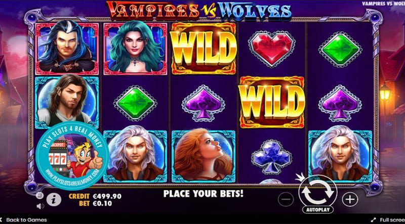
Task: Click the green diamond gem on reel five
Action: (340, 49)
